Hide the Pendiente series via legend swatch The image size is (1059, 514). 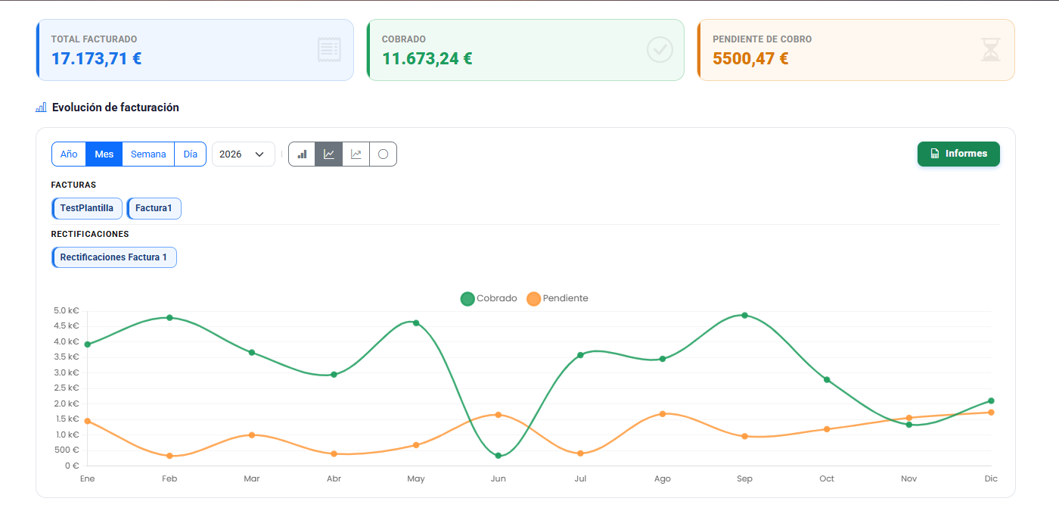coord(534,298)
